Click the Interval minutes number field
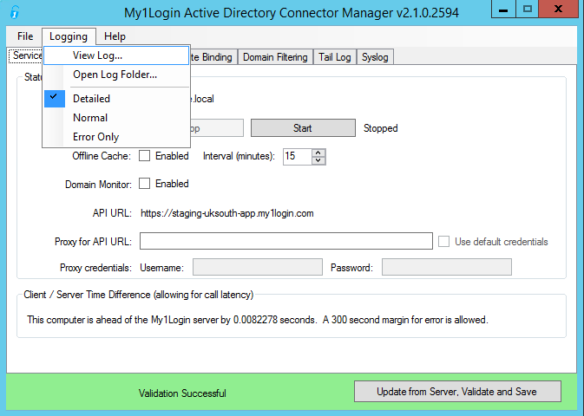 [298, 156]
